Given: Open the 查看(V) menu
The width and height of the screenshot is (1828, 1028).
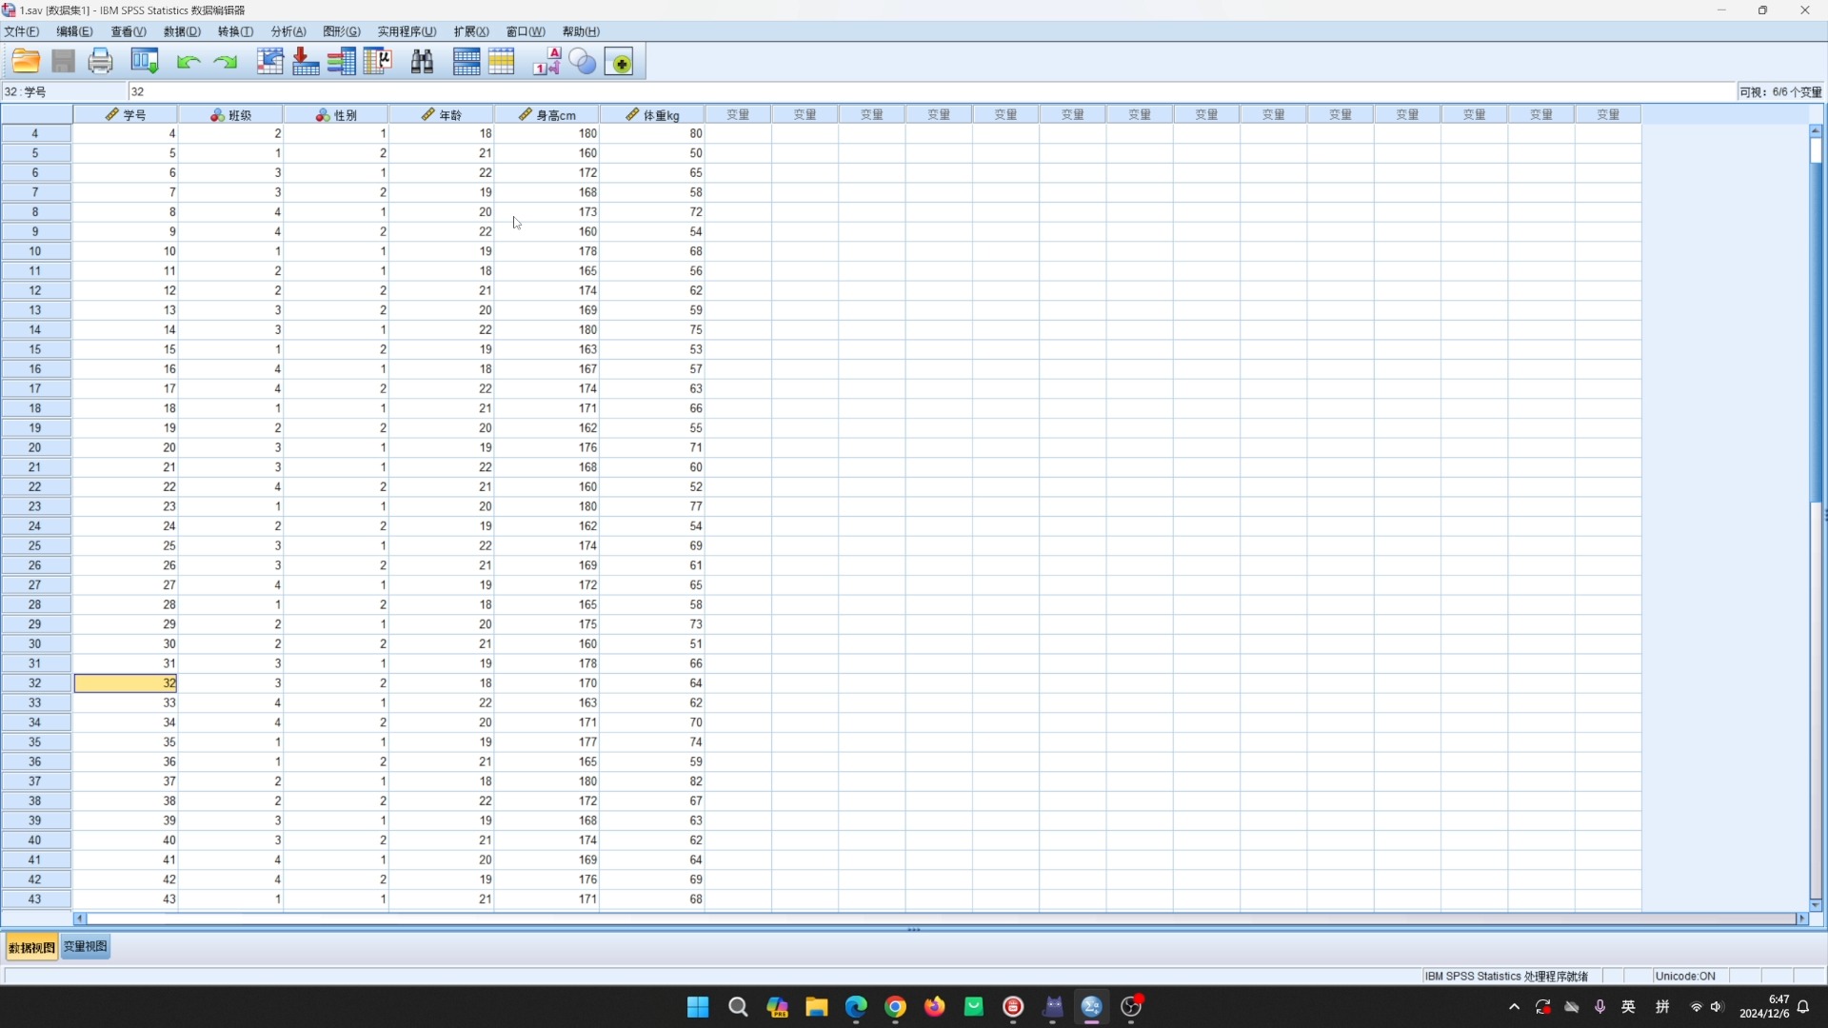Looking at the screenshot, I should coord(129,31).
